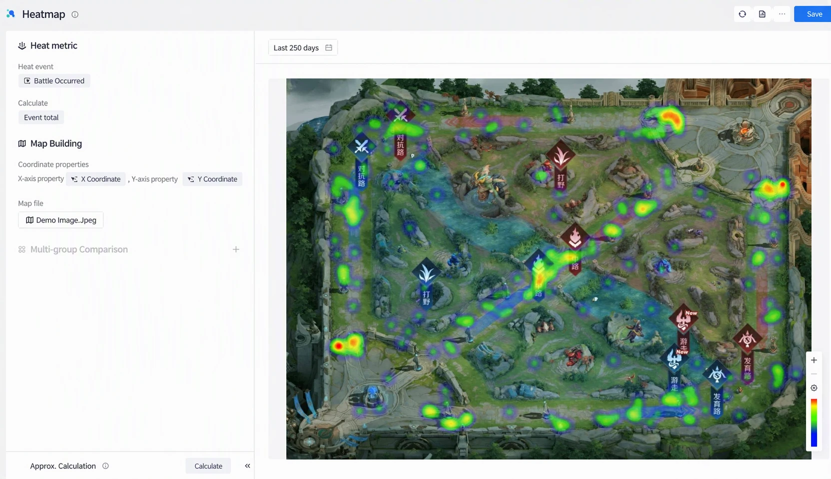Reset map view with the target icon
The height and width of the screenshot is (479, 831).
coord(814,388)
